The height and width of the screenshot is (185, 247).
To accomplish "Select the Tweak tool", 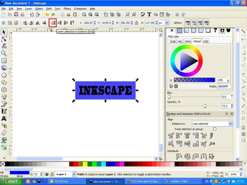I will coord(4,46).
